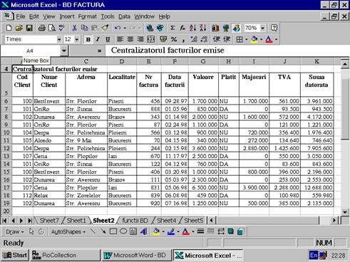This screenshot has width=350, height=262.
Task: Expand the Font name dropdown
Action: pos(59,39)
